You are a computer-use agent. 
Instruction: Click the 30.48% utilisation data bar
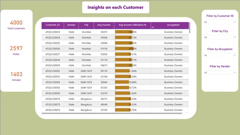click(x=122, y=82)
